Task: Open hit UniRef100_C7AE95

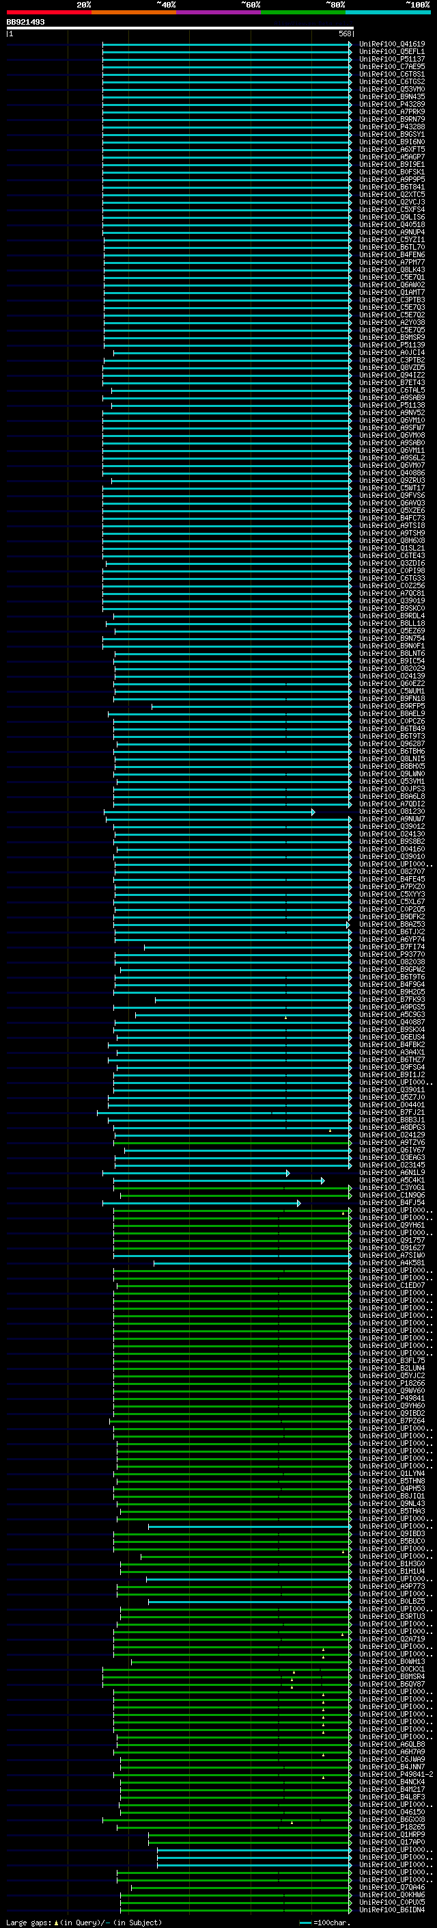Action: (x=391, y=66)
